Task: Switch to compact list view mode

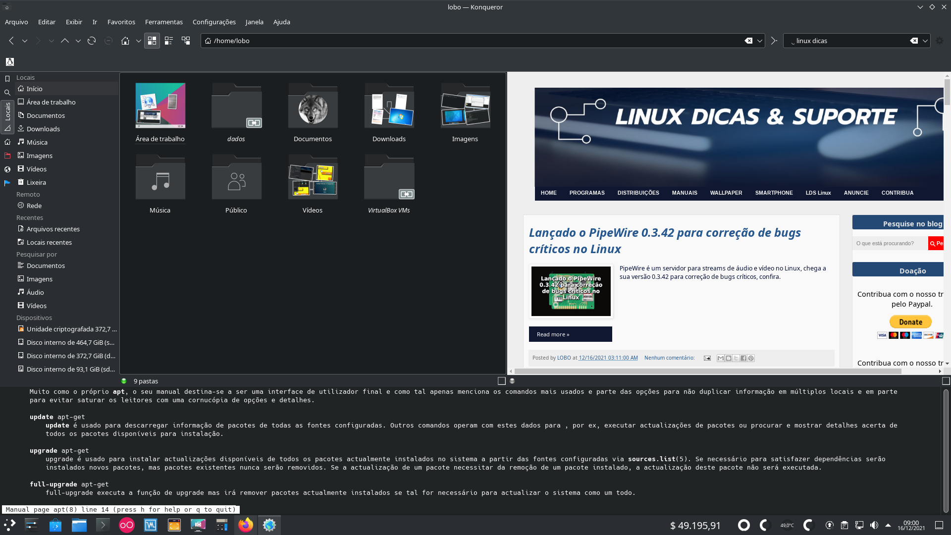Action: tap(169, 41)
